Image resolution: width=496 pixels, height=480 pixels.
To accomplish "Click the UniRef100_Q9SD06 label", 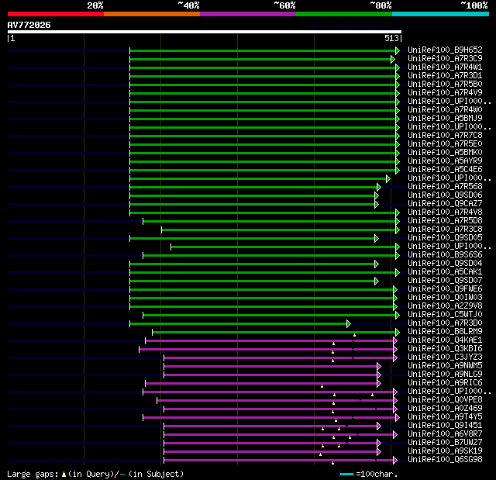I will pyautogui.click(x=445, y=195).
